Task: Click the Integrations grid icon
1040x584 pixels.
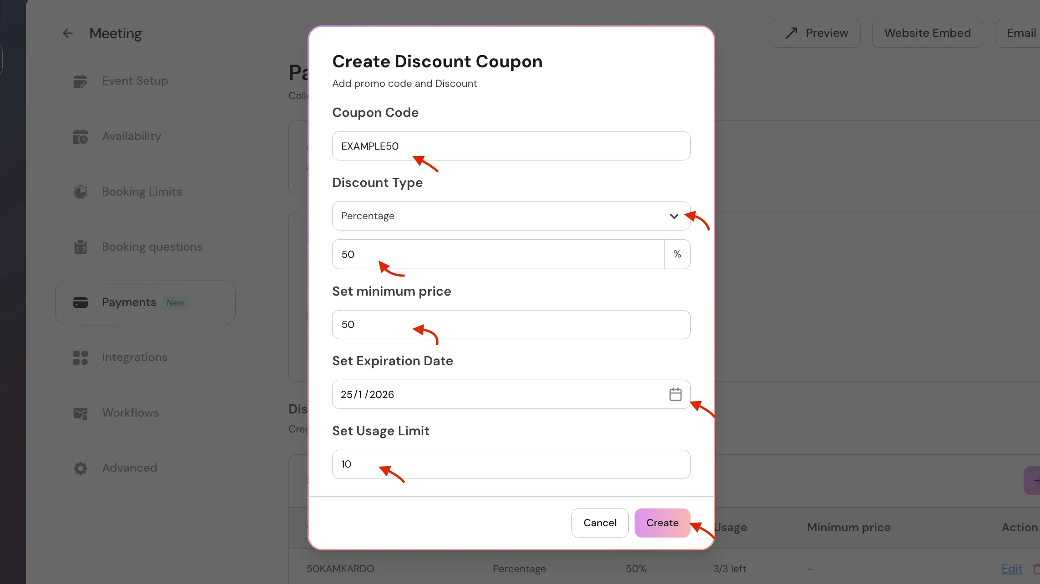Action: tap(80, 357)
